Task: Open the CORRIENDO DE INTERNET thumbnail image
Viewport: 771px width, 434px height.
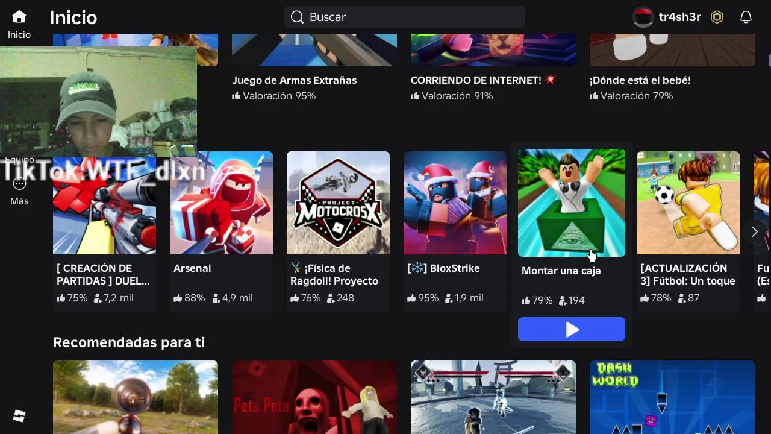Action: [493, 49]
